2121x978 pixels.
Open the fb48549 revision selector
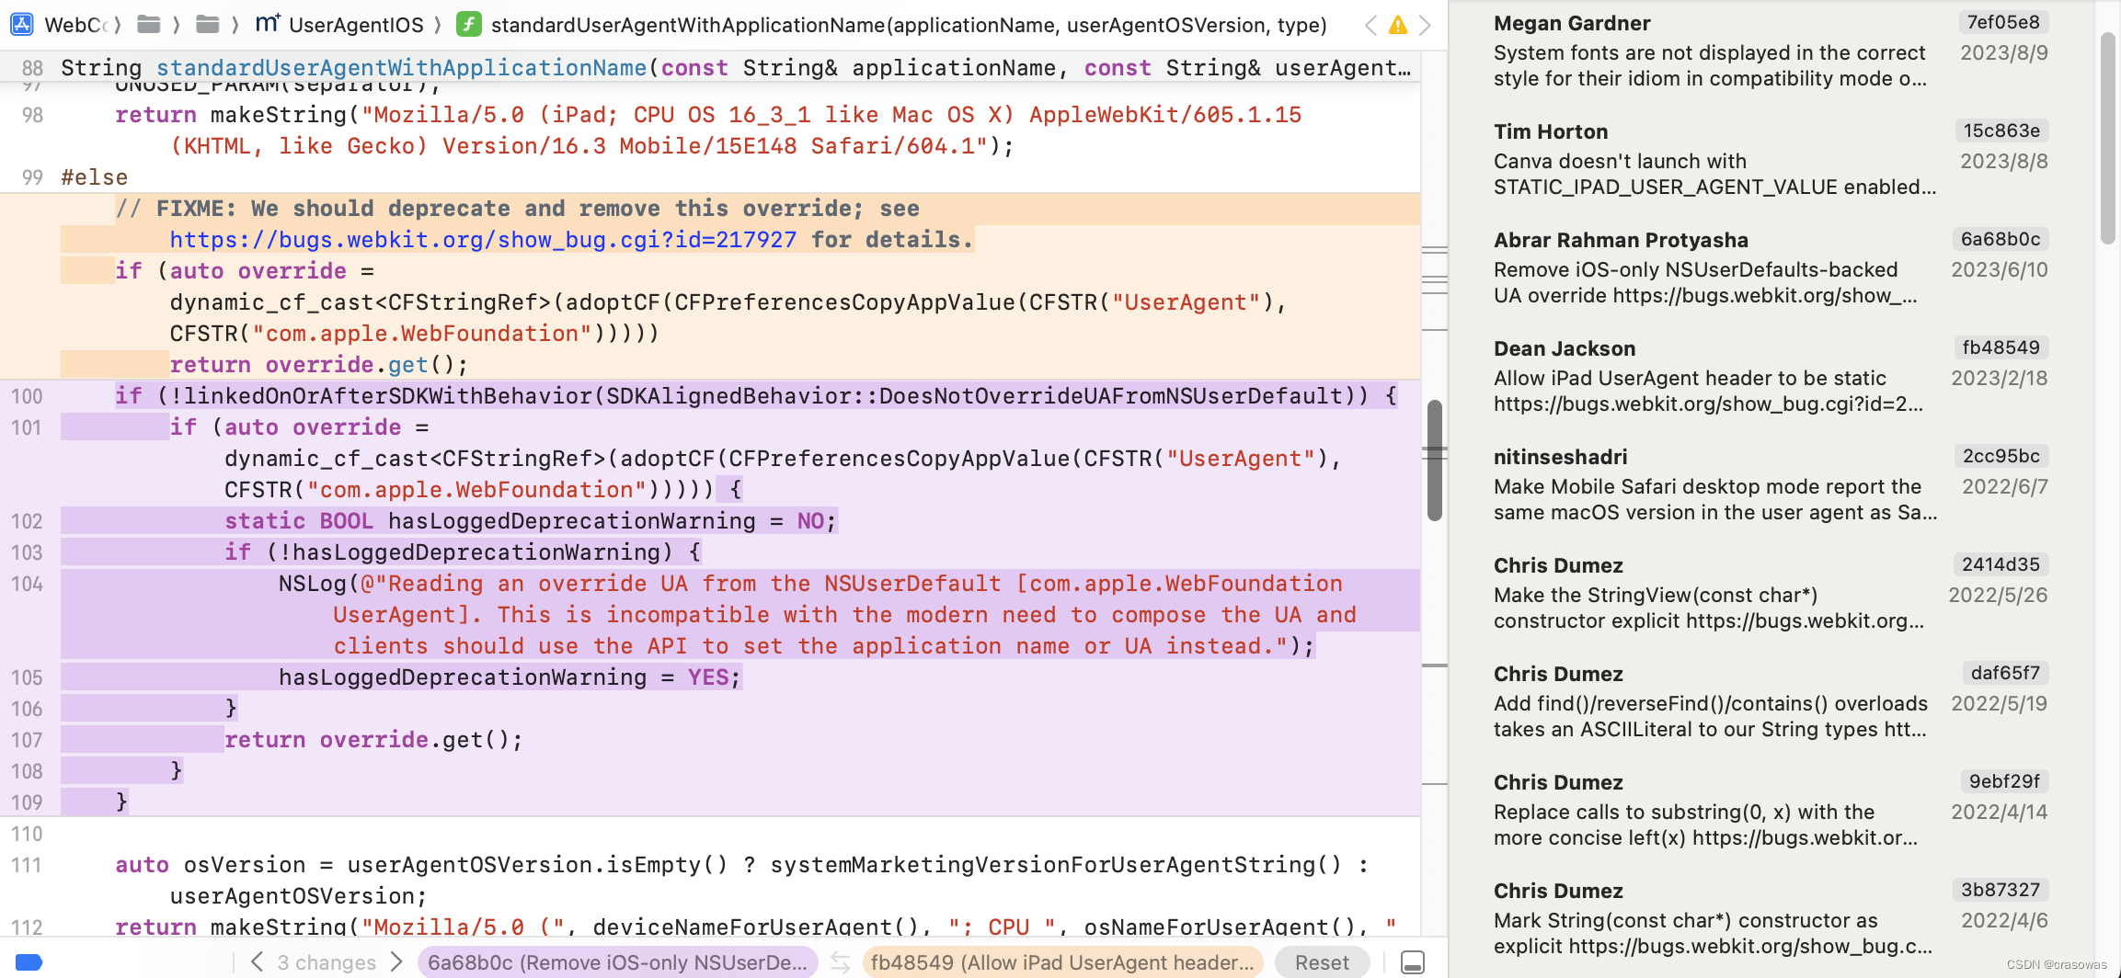(x=1062, y=962)
